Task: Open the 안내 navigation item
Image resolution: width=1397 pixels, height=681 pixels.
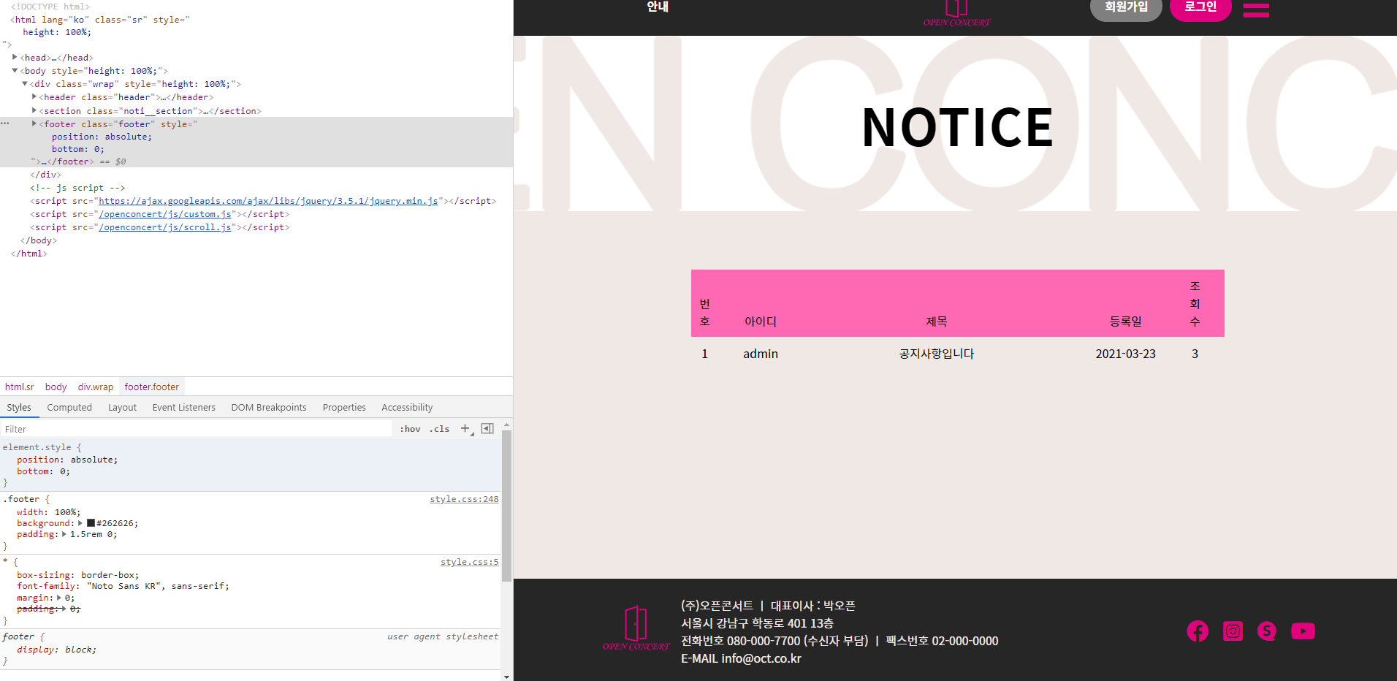Action: pyautogui.click(x=658, y=7)
